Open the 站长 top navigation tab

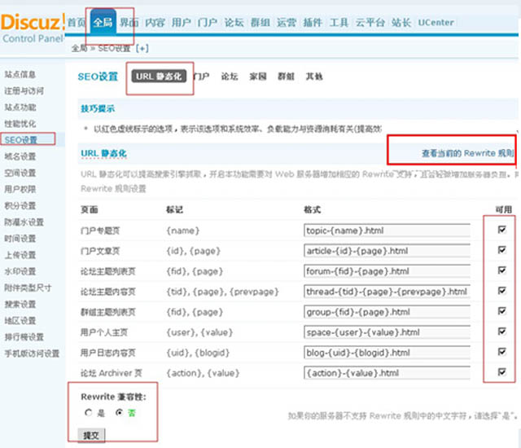401,22
